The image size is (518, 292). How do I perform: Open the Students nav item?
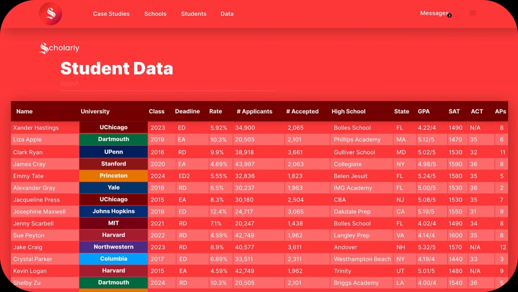[x=194, y=14]
